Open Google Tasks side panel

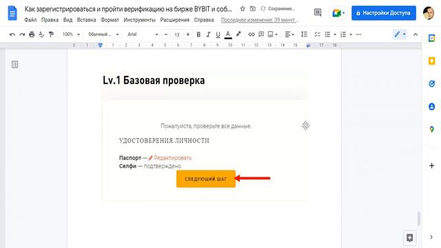(x=432, y=83)
